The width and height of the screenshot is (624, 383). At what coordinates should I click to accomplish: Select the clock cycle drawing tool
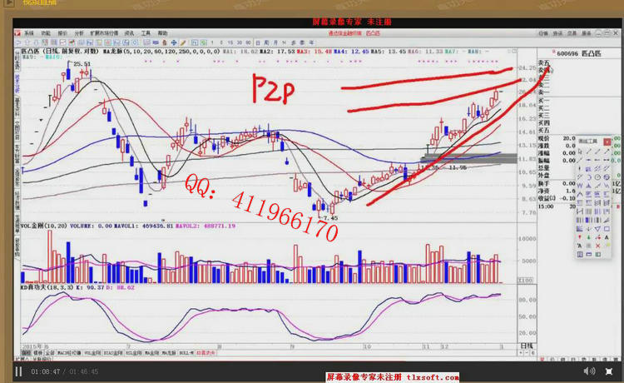pos(597,177)
